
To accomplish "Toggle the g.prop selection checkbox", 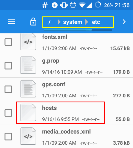I will point(8,66).
